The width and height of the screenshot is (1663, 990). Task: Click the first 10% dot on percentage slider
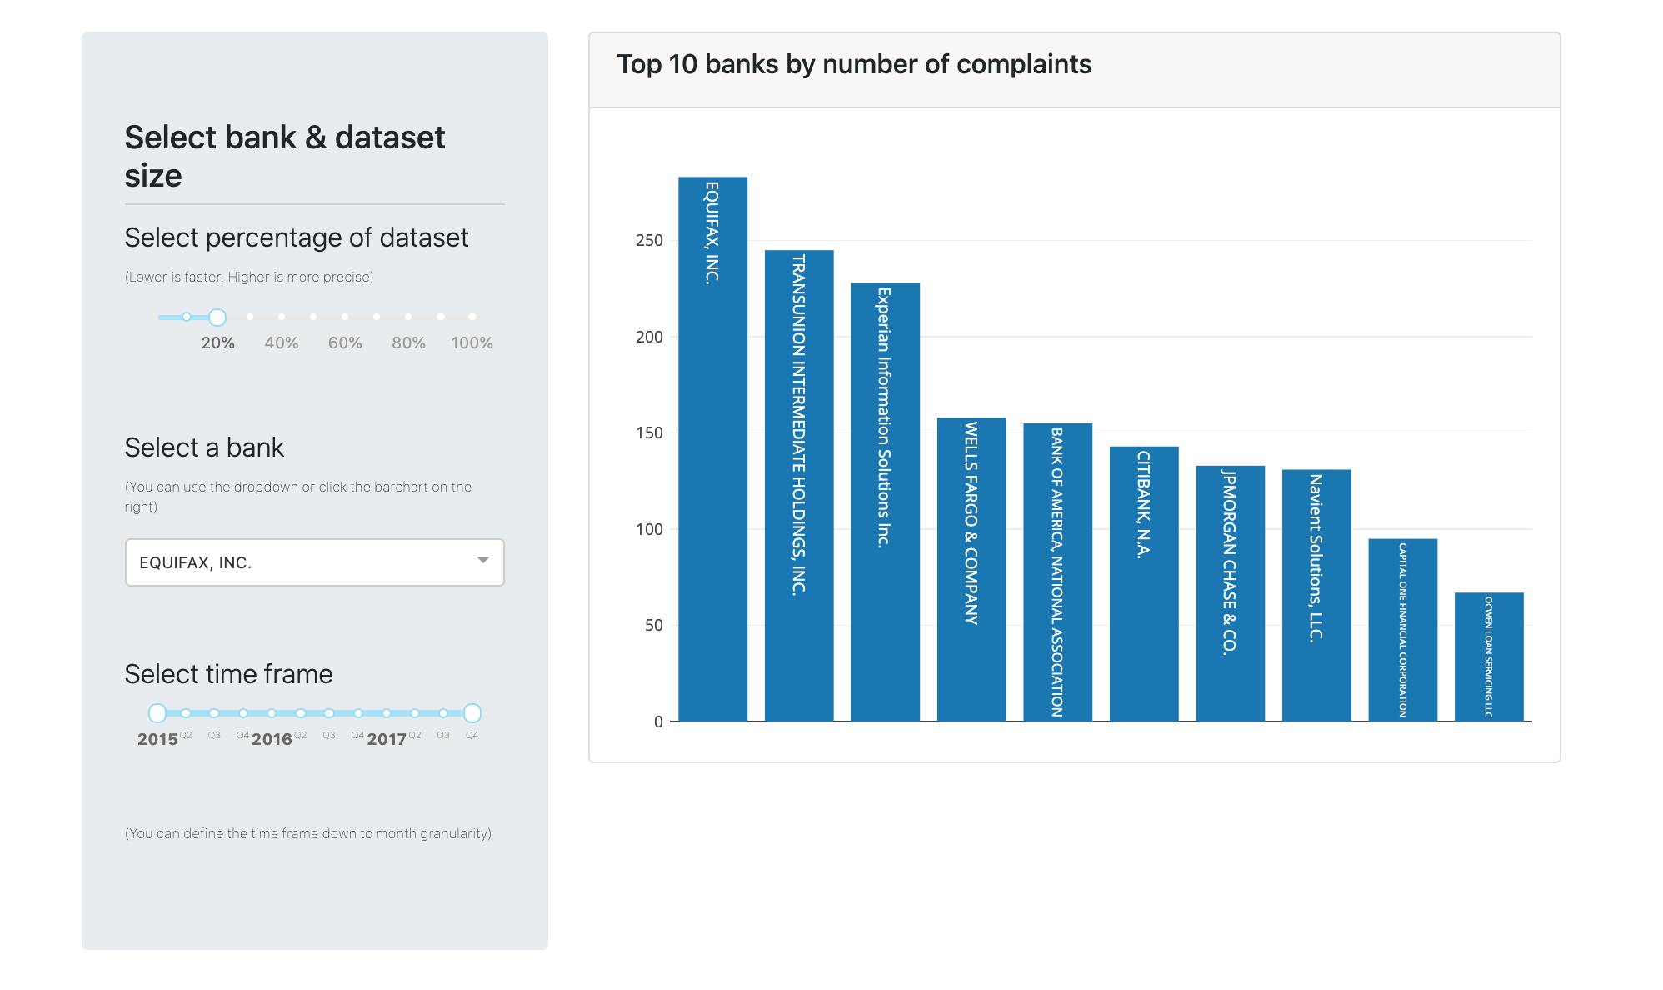(x=187, y=317)
